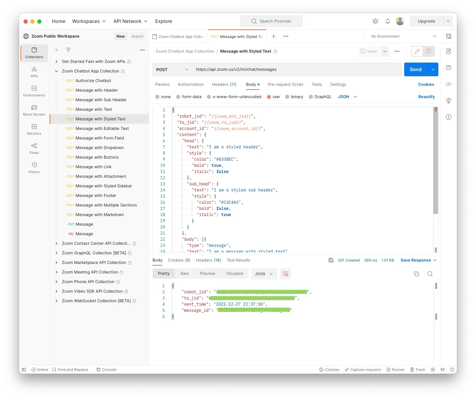Open the Mock Servers panel
The height and width of the screenshot is (399, 476).
[x=34, y=110]
